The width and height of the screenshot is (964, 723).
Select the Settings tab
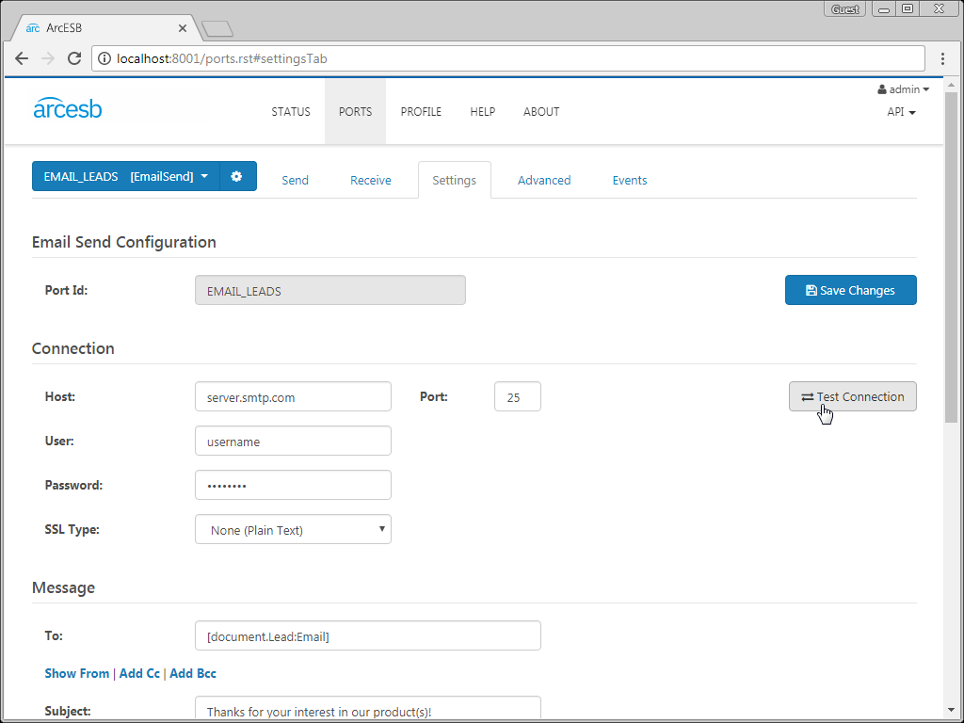tap(455, 180)
